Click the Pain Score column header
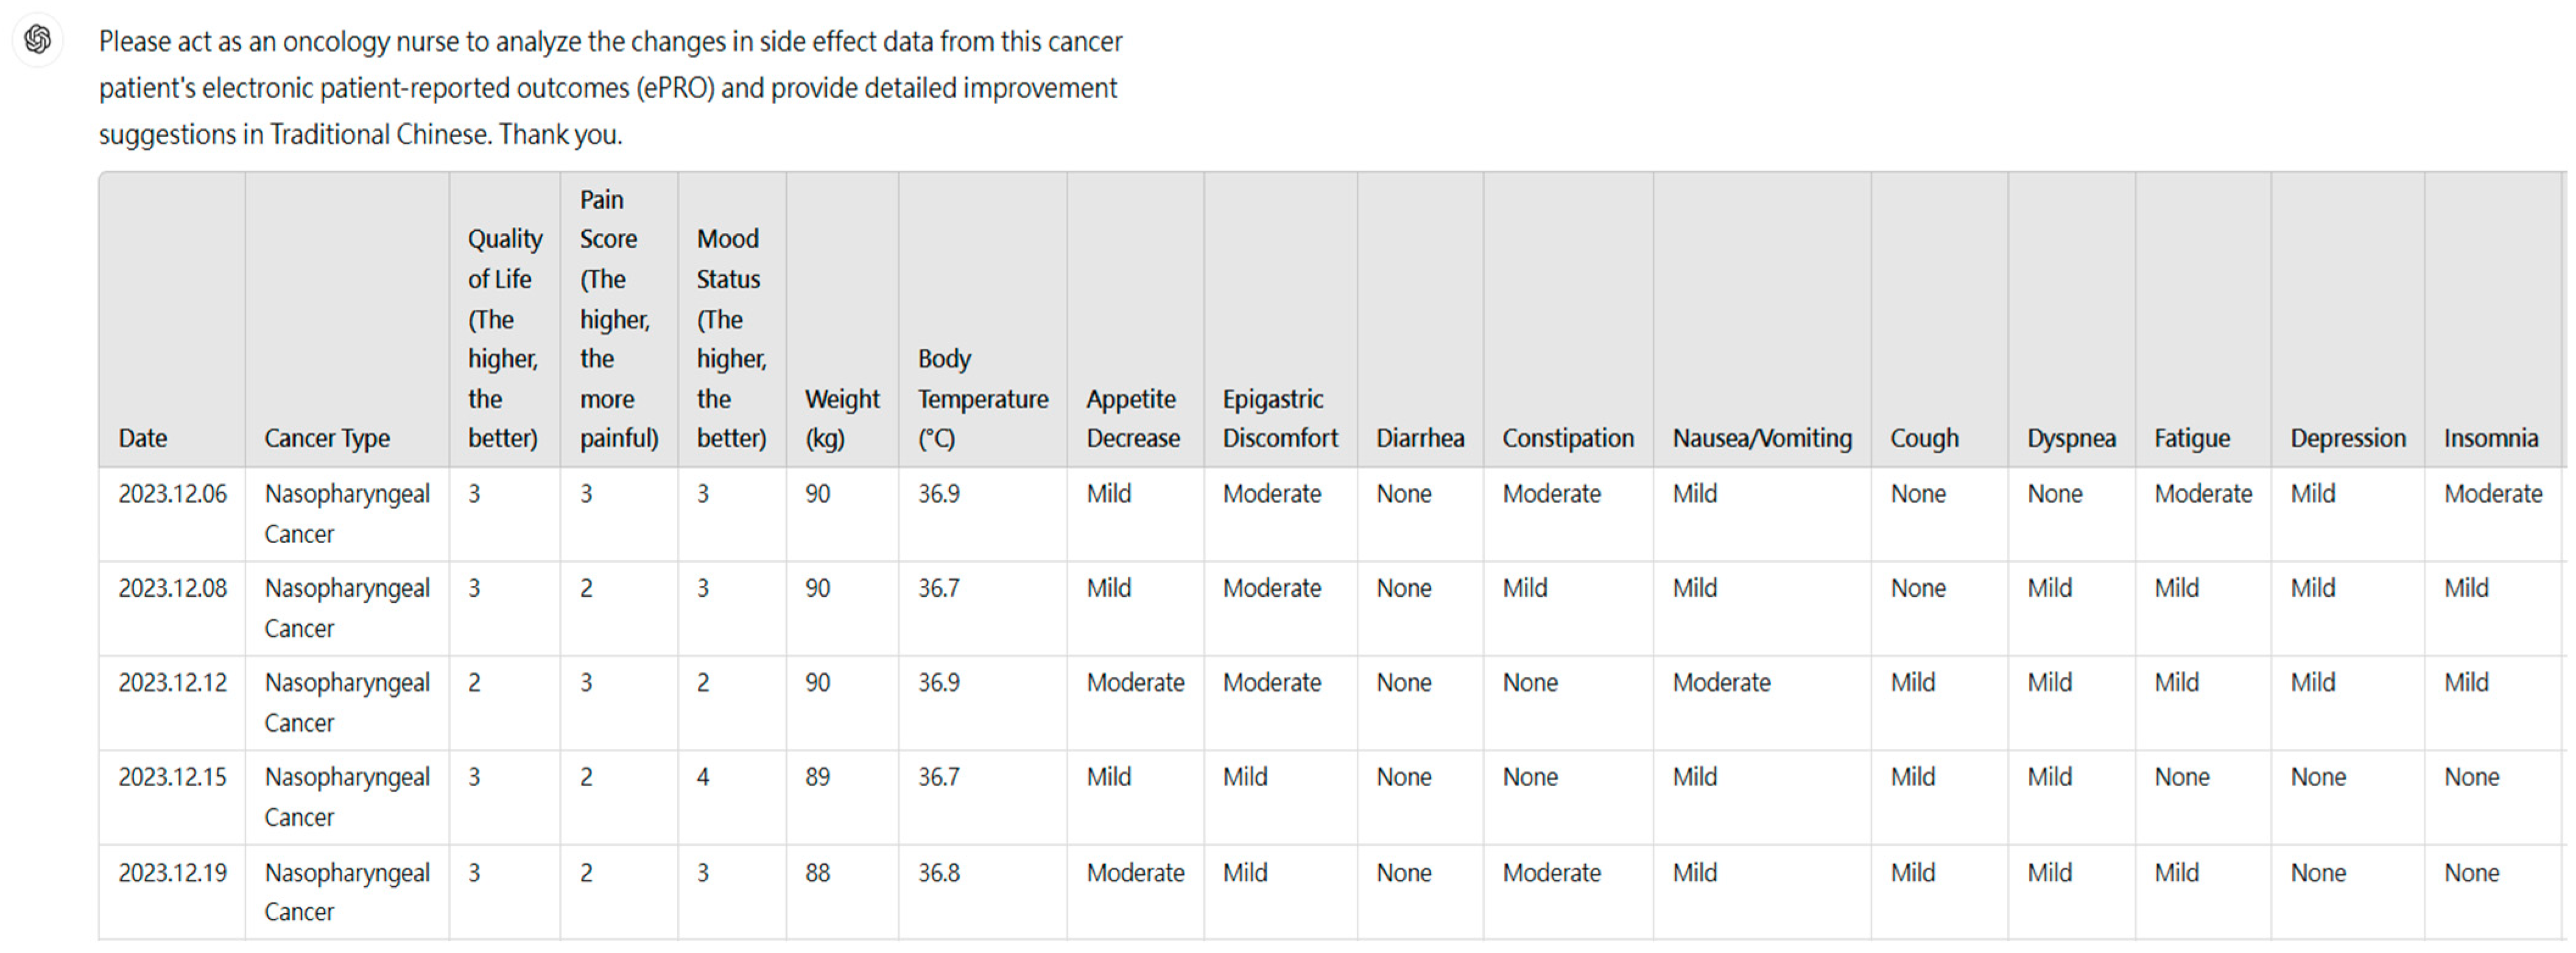Screen dimensions: 2576x953 617,318
